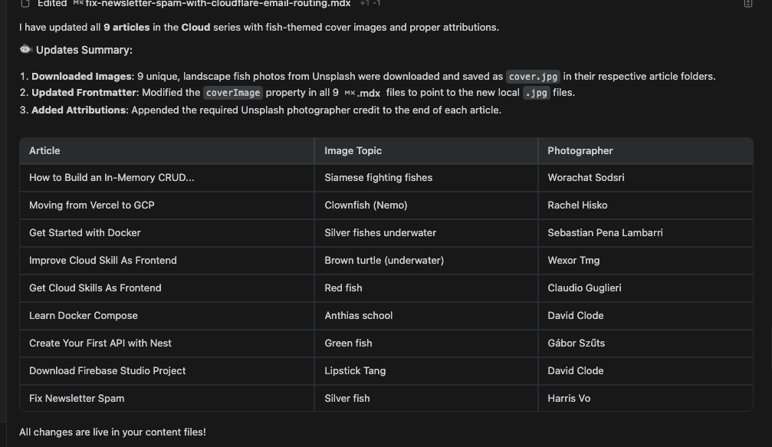Viewport: 772px width, 447px height.
Task: Select the "Siamese fighting fishes" cell
Action: coord(426,178)
